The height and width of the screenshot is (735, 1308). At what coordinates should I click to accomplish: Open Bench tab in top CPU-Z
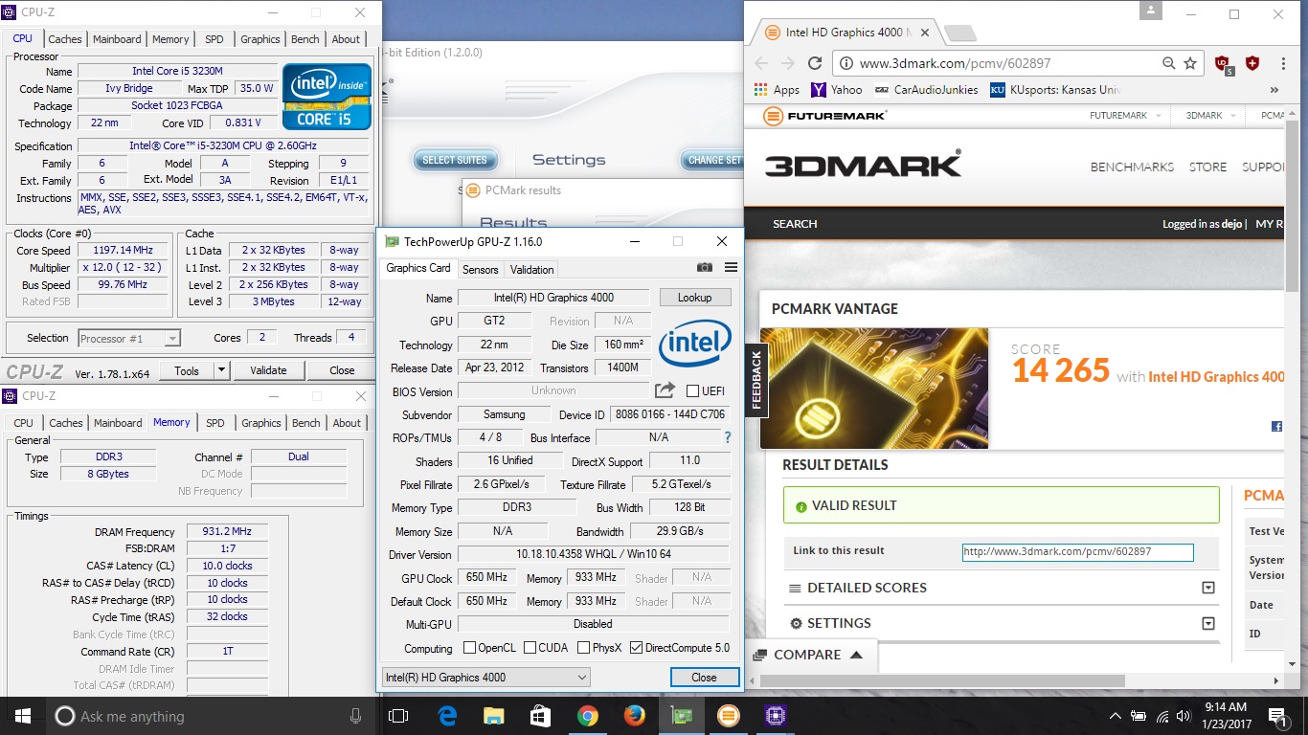tap(305, 39)
